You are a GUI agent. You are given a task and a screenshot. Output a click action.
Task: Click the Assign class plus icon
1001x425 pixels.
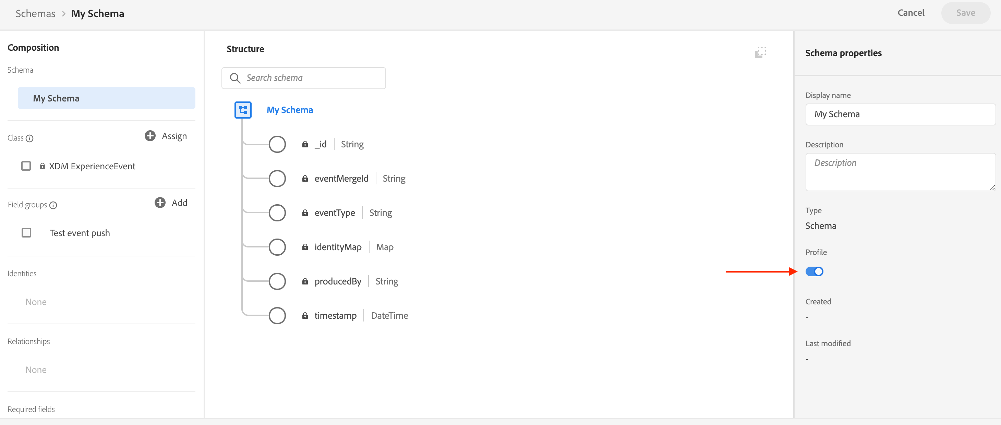click(x=150, y=136)
